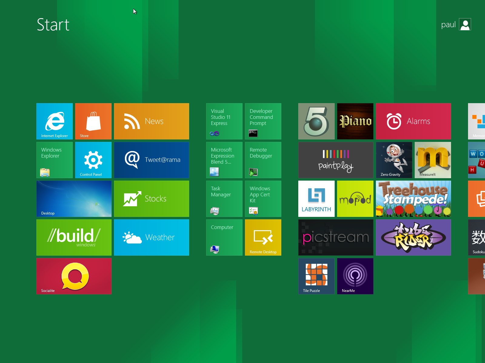The width and height of the screenshot is (485, 363).
Task: Launch the Store tile
Action: (93, 121)
